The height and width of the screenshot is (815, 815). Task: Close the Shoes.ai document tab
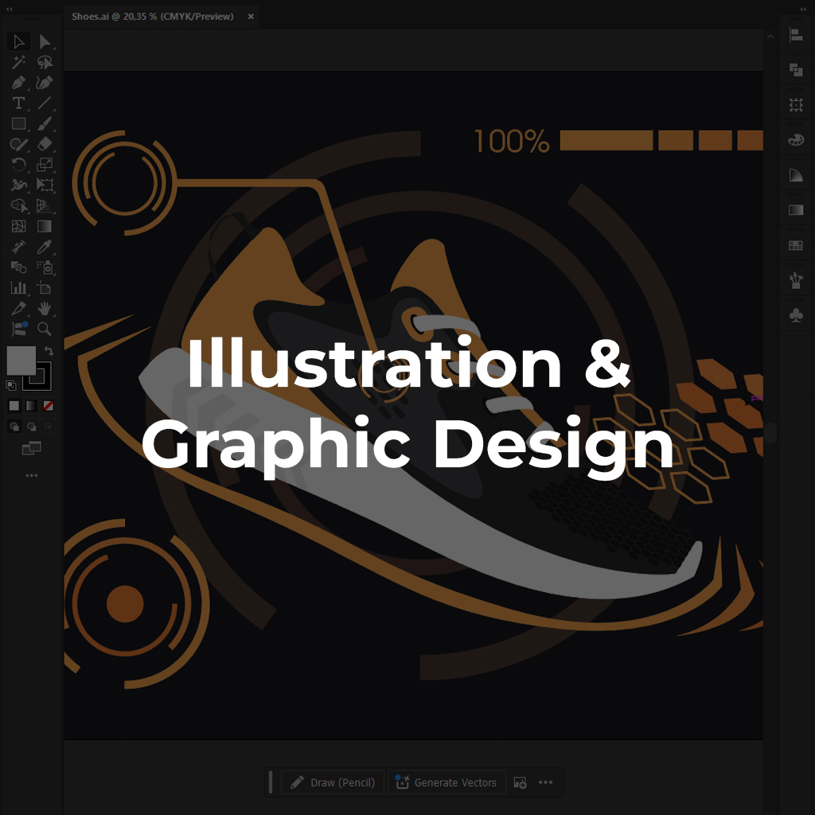click(x=251, y=16)
